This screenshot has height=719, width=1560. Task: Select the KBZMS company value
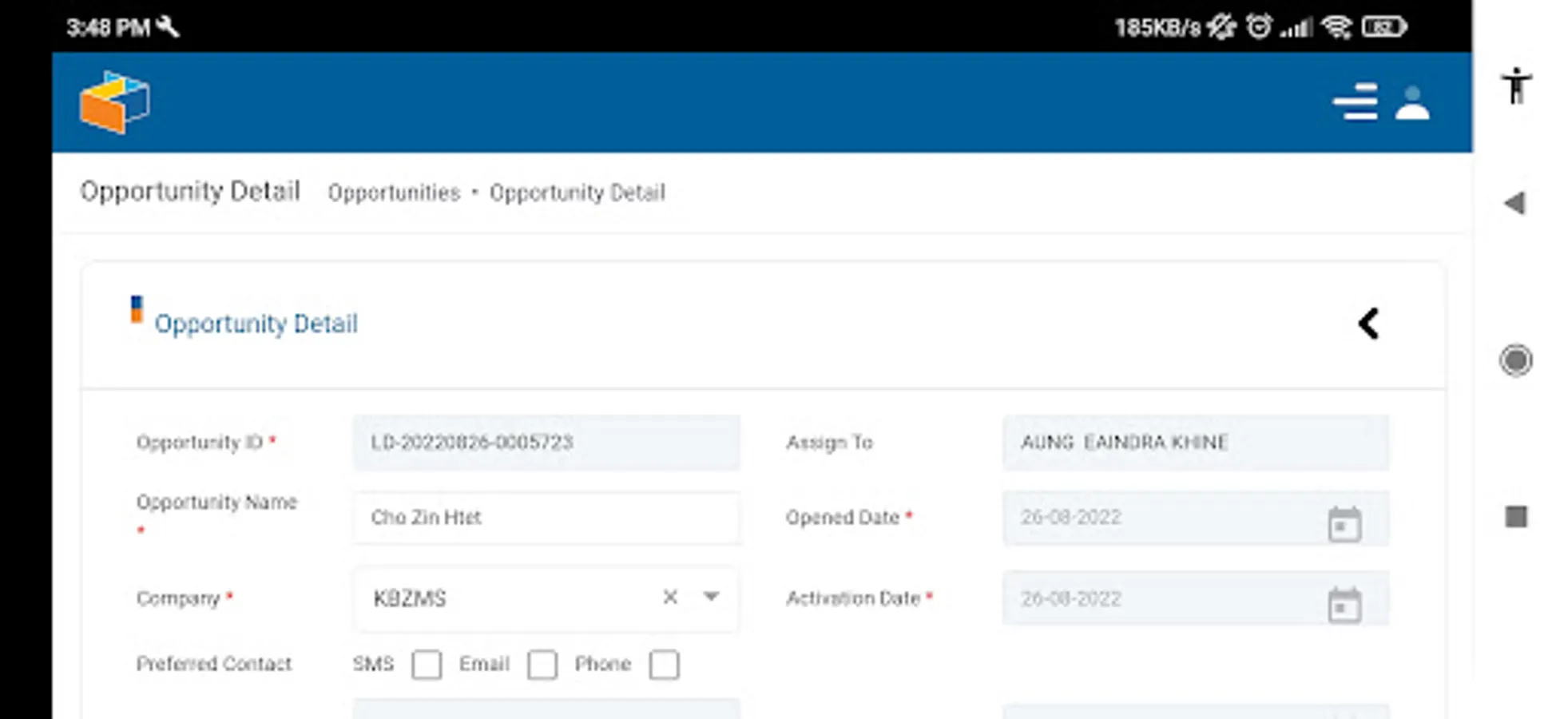point(410,598)
